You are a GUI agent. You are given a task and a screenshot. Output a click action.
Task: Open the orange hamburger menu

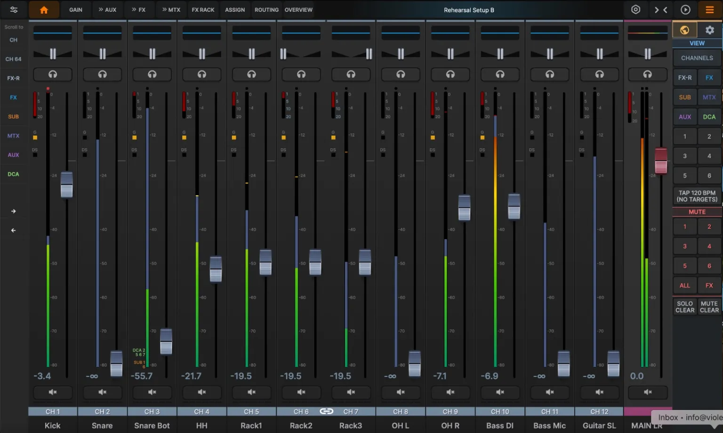(x=709, y=10)
